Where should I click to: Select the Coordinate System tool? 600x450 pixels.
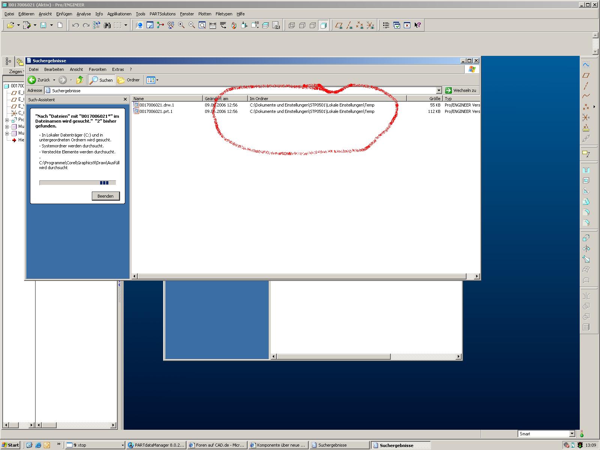[x=586, y=117]
